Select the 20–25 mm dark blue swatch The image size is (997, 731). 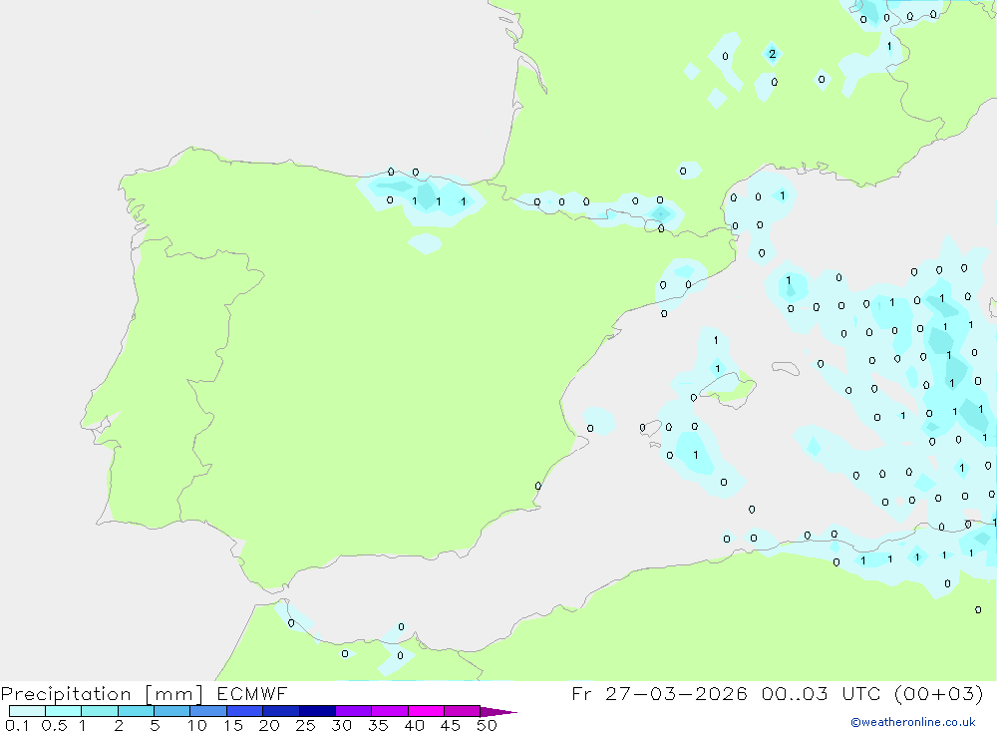tap(280, 711)
